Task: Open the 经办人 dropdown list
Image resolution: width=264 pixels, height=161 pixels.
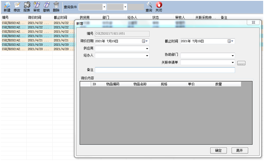Action: (x=147, y=56)
